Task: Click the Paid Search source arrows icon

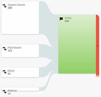Action: [5, 48]
